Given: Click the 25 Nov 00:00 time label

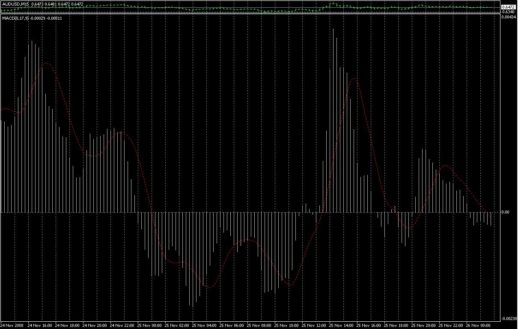Looking at the screenshot, I should pos(149,325).
